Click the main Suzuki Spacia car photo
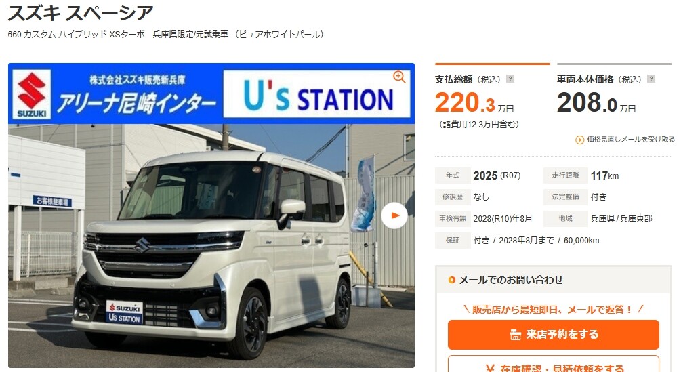 (211, 246)
